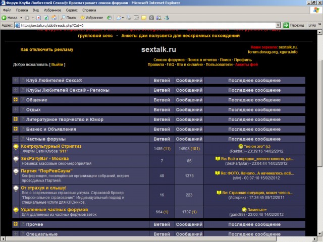Open the Favorites (Избранное) star toolbar button

point(91,17)
